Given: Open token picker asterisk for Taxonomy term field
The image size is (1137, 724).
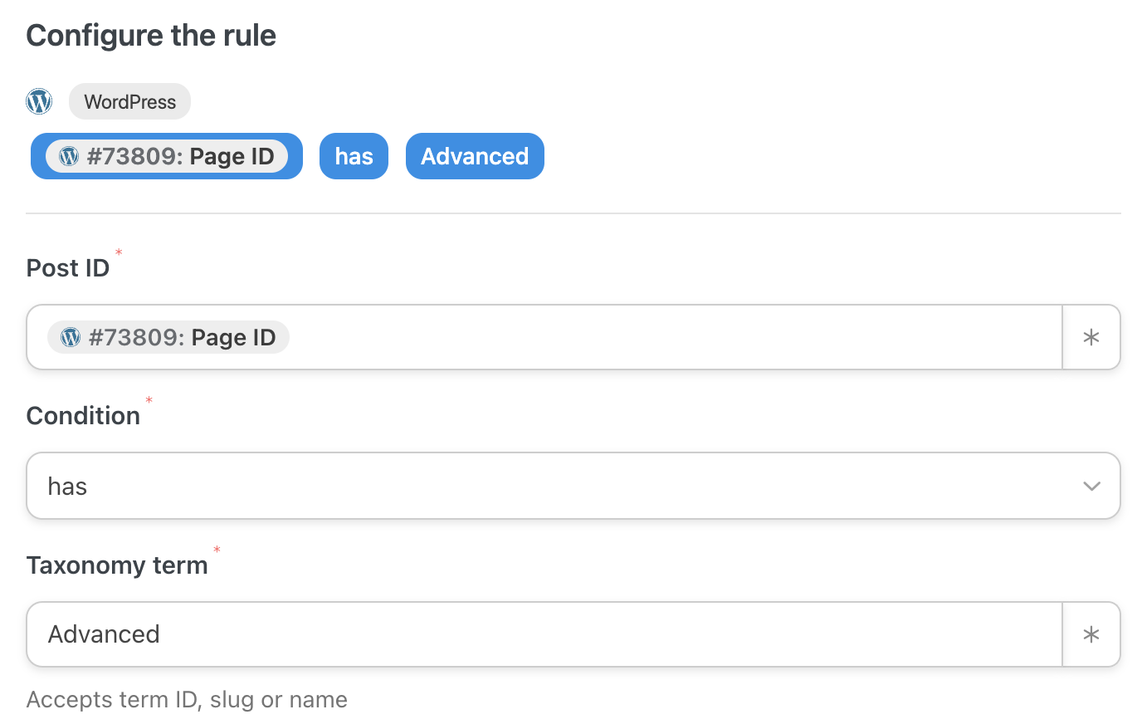Looking at the screenshot, I should pyautogui.click(x=1091, y=634).
